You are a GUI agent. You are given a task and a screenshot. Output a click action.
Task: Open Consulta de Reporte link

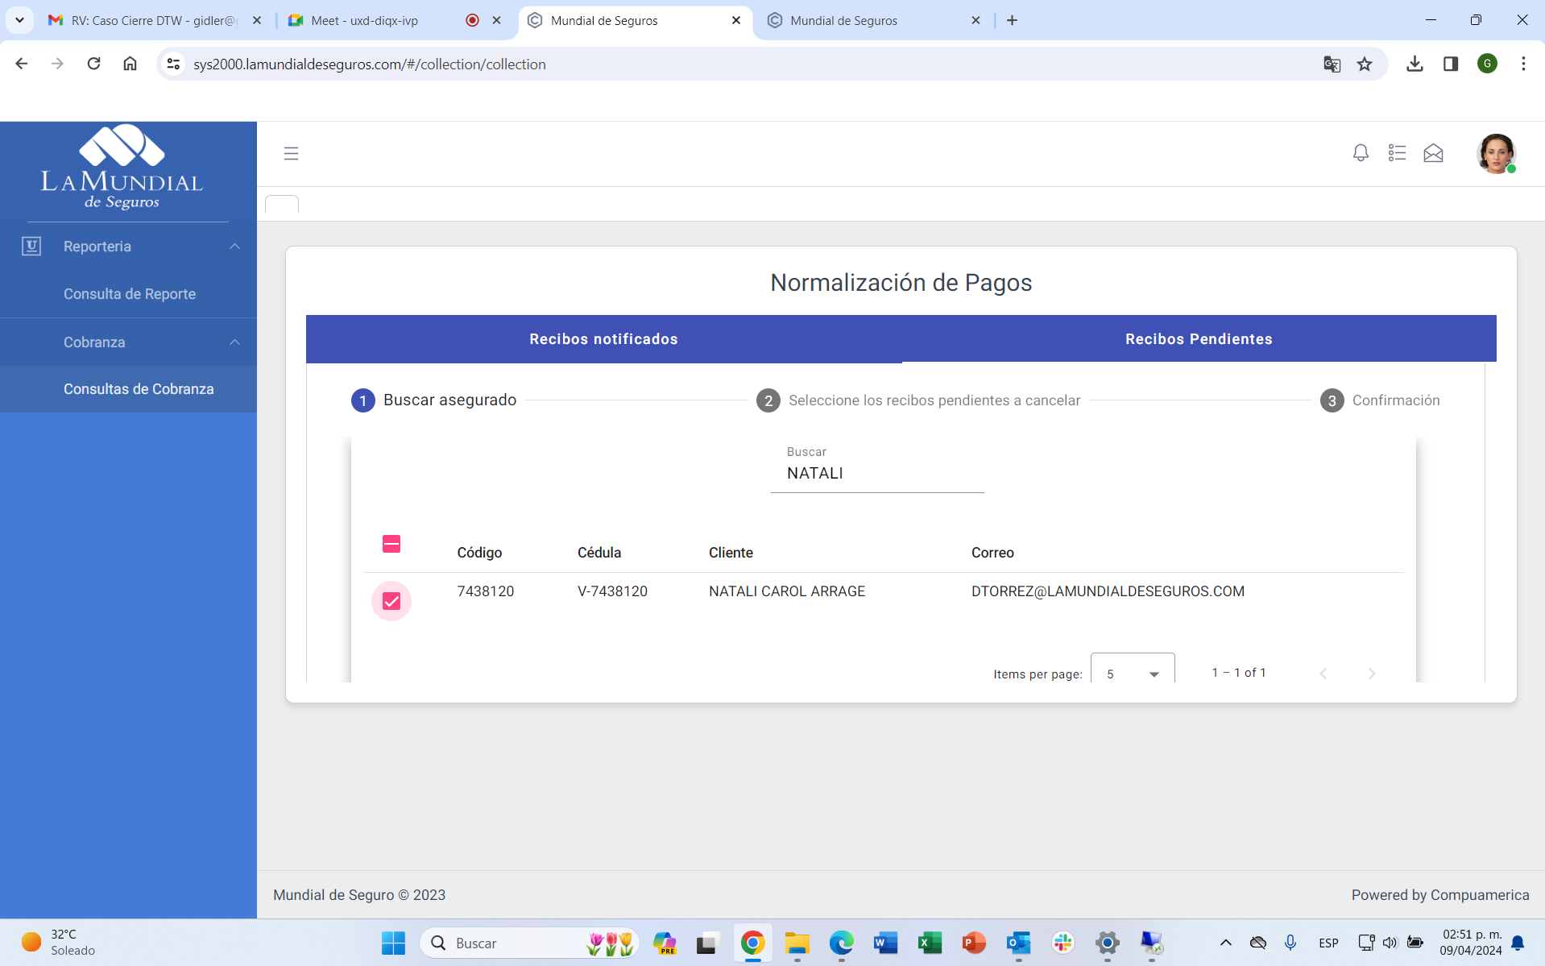tap(130, 294)
